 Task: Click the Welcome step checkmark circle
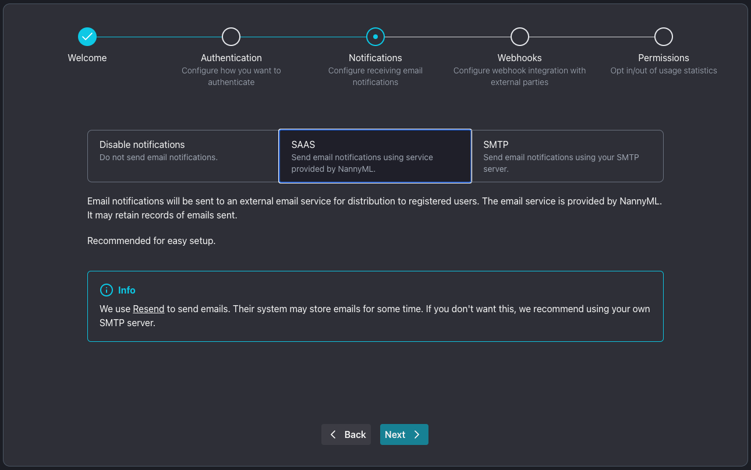click(x=87, y=37)
